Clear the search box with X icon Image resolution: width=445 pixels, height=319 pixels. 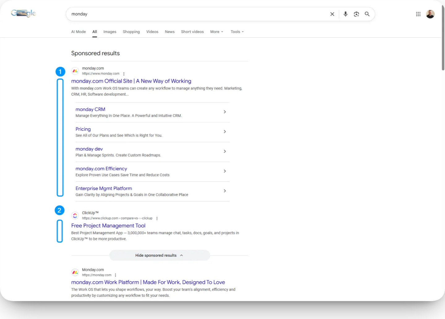point(332,14)
